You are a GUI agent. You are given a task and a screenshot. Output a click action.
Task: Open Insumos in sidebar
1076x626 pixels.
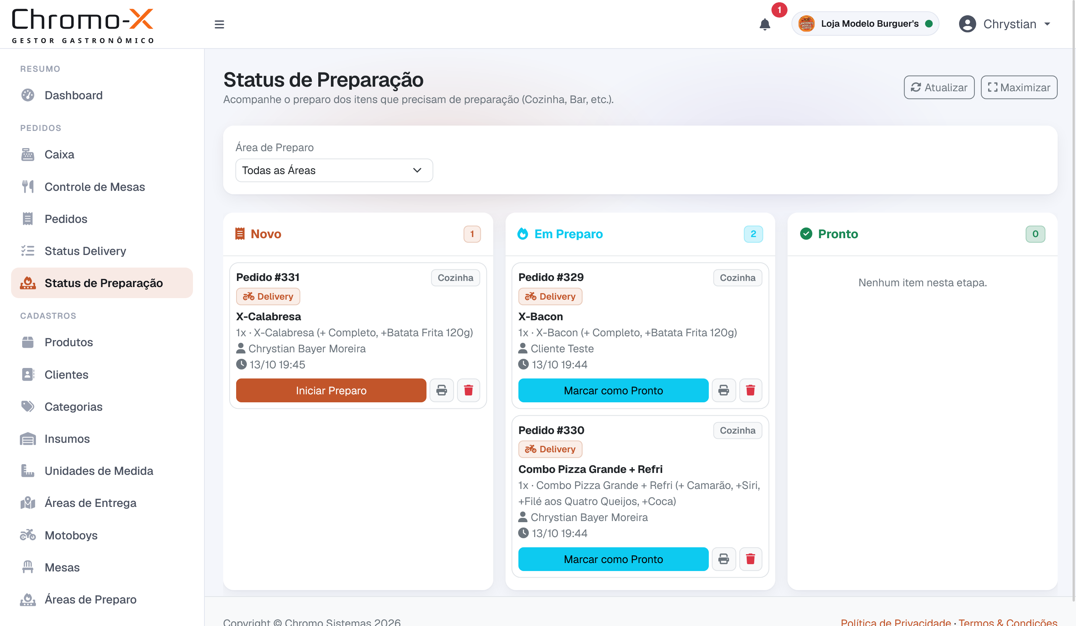(102, 438)
